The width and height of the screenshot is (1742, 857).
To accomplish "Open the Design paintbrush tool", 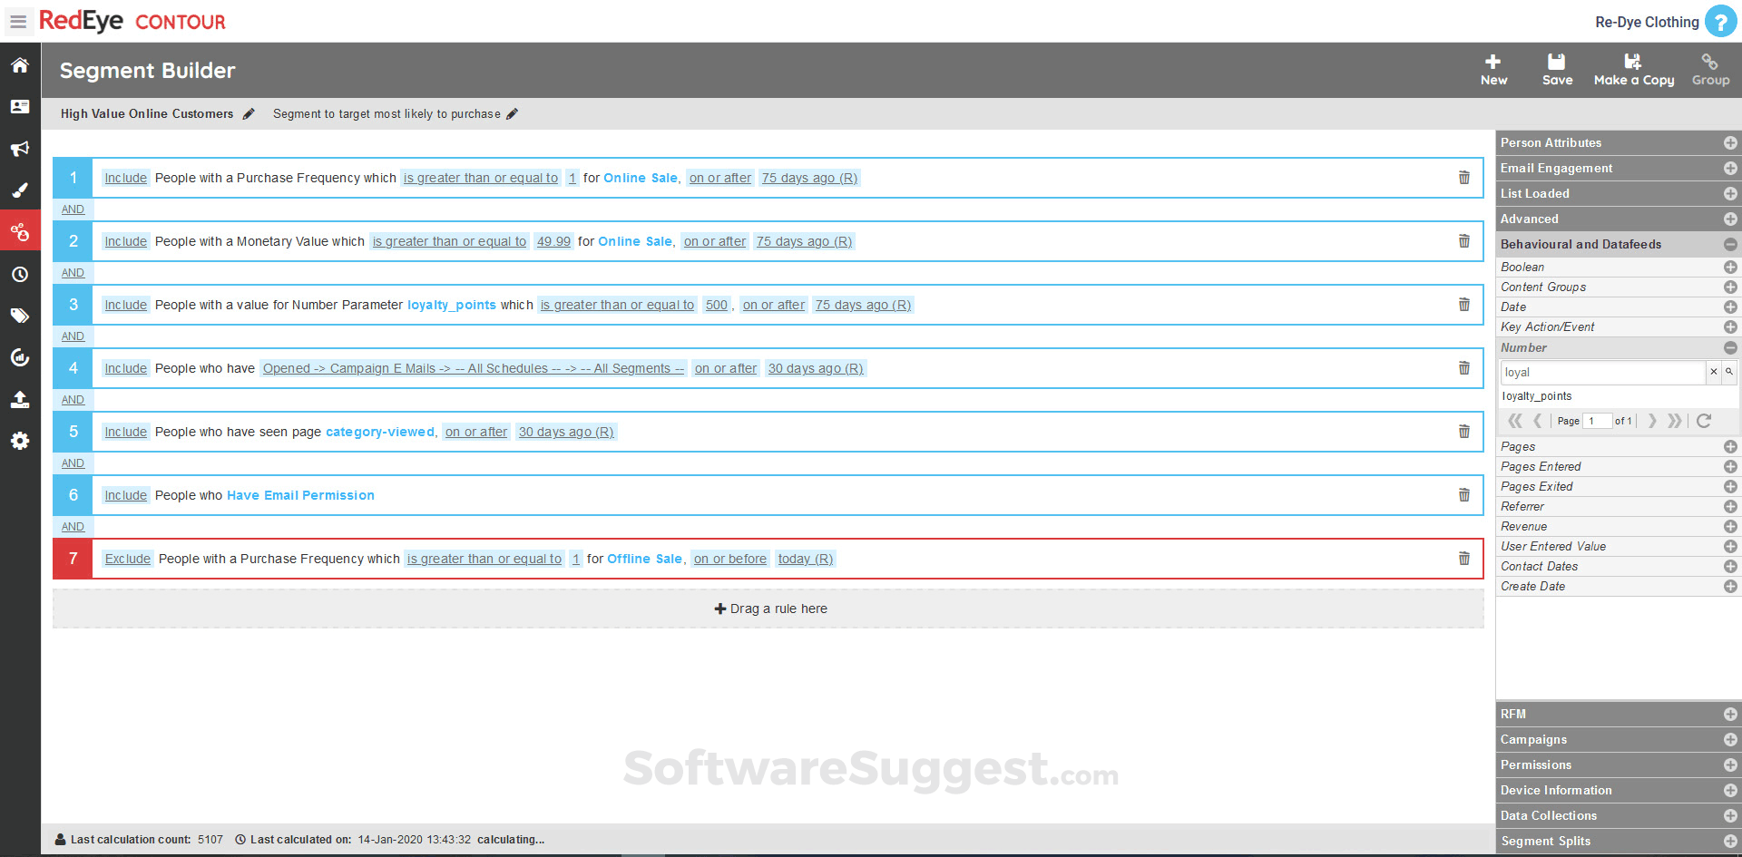I will 19,190.
